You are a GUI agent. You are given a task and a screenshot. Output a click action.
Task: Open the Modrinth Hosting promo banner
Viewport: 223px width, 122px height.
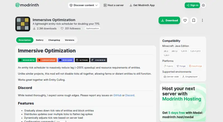(x=183, y=102)
